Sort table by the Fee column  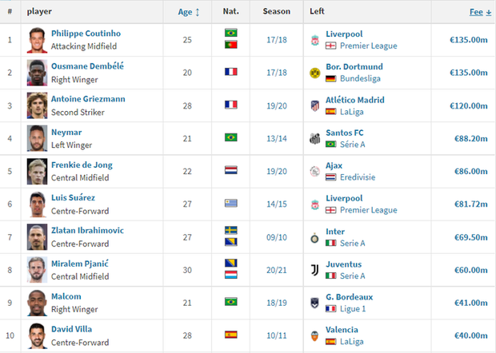(x=476, y=12)
